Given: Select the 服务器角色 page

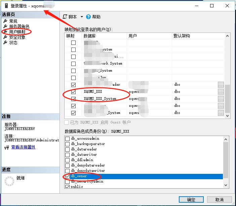Looking at the screenshot, I should [x=19, y=26].
